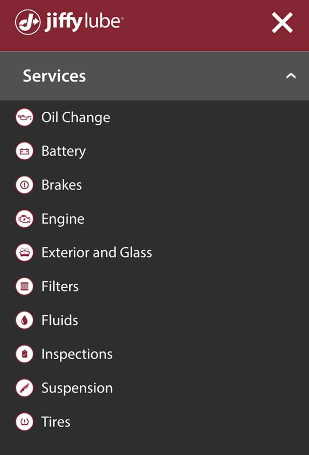
Task: Click the windshield wiper icon
Action: (x=24, y=253)
